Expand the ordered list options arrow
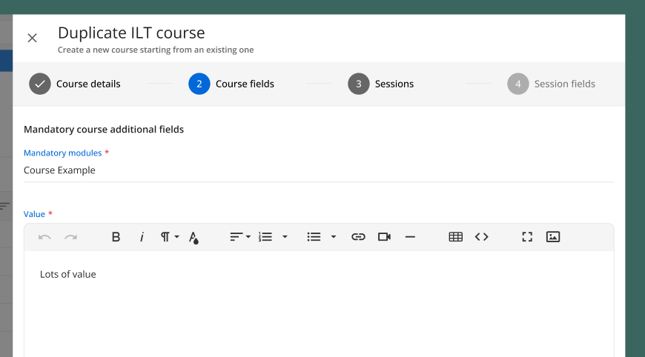This screenshot has width=645, height=357. (285, 237)
